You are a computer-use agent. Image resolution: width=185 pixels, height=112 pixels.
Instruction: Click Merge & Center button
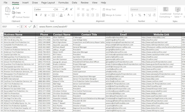pos(112,15)
